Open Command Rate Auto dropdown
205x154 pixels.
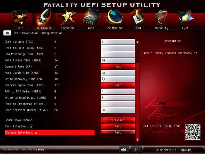(118, 67)
